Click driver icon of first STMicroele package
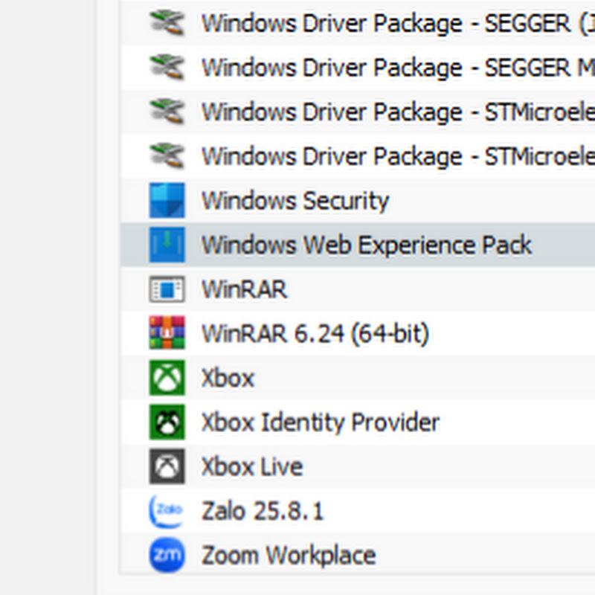This screenshot has height=595, width=595. [167, 112]
